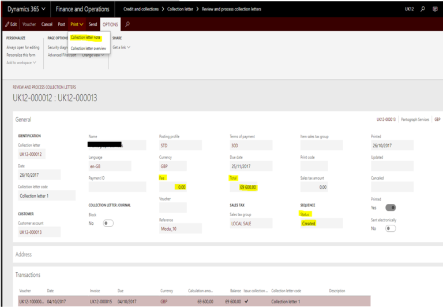Open search from the top navigation bar
443x308 pixels.
[x=423, y=9]
